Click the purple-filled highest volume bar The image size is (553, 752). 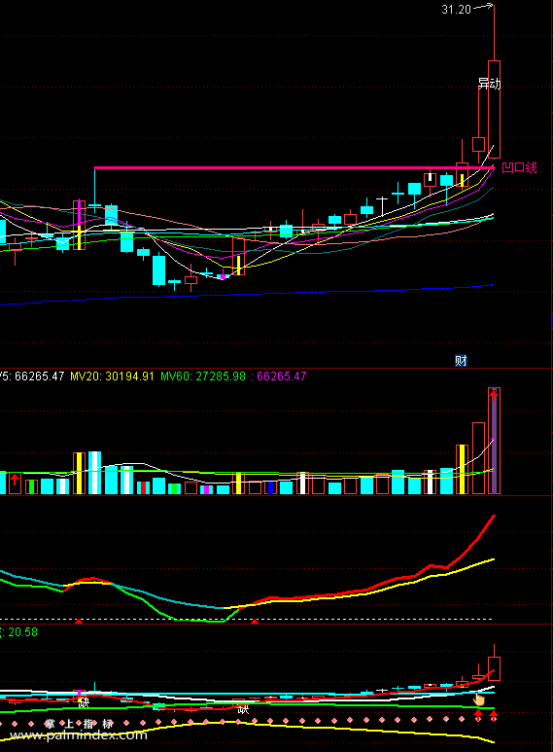494,441
